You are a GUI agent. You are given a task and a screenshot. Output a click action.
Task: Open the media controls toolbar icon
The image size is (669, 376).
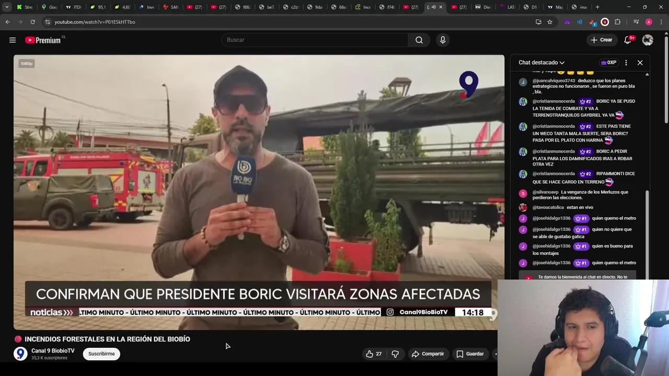pyautogui.click(x=636, y=22)
